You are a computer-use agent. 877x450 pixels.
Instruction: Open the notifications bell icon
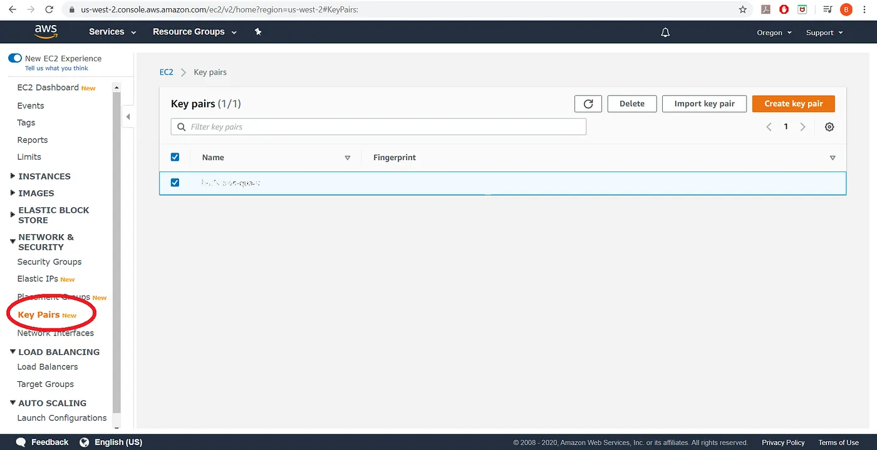(665, 33)
